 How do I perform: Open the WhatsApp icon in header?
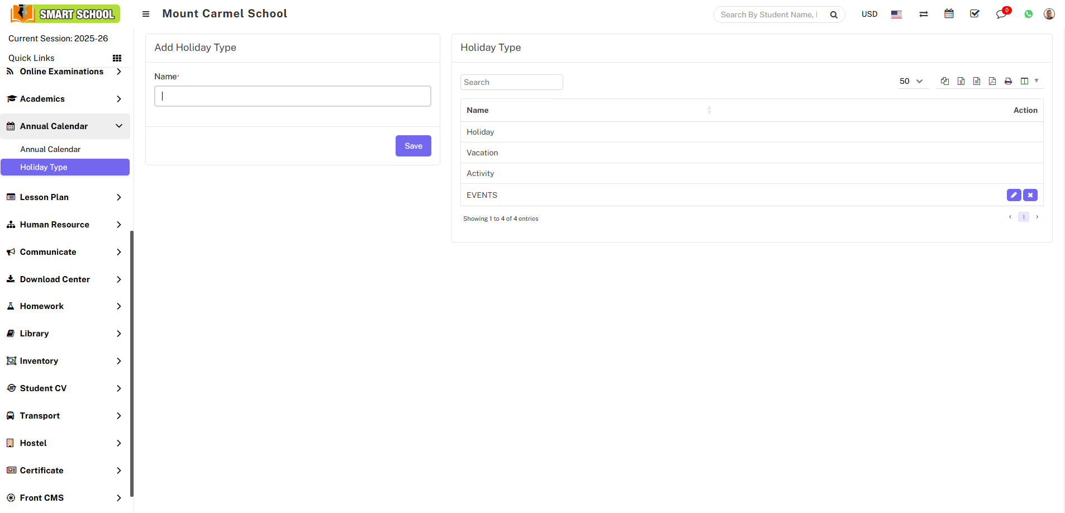coord(1029,15)
